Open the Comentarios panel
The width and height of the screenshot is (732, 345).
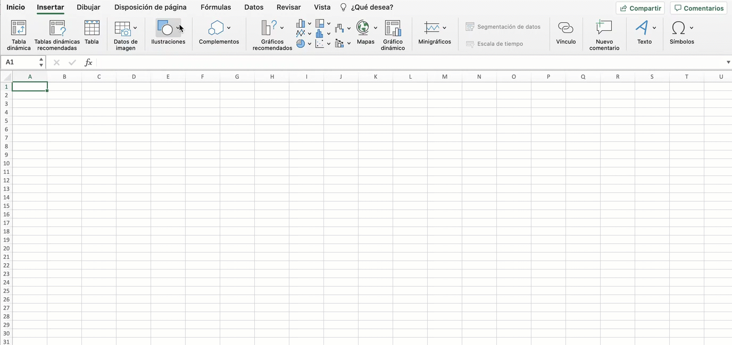tap(698, 8)
